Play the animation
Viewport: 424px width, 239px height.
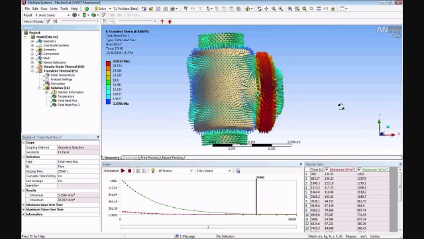pos(123,171)
